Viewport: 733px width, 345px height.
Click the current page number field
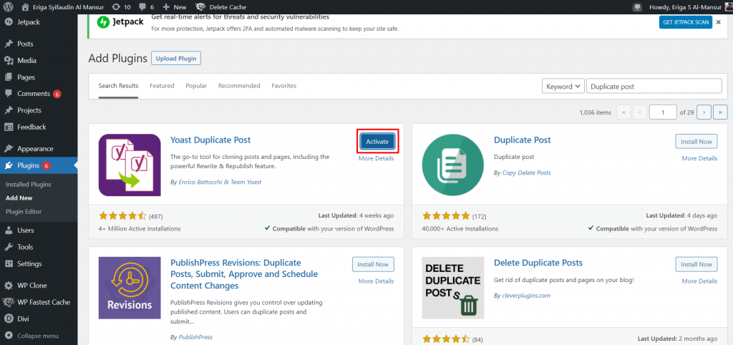(x=662, y=112)
